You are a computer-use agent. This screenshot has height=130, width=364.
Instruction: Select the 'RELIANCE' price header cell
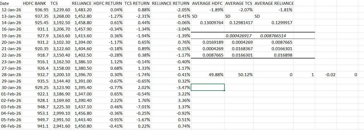(82, 3)
